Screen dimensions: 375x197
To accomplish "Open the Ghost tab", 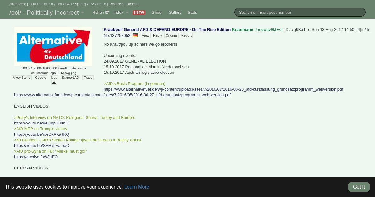I will (157, 13).
